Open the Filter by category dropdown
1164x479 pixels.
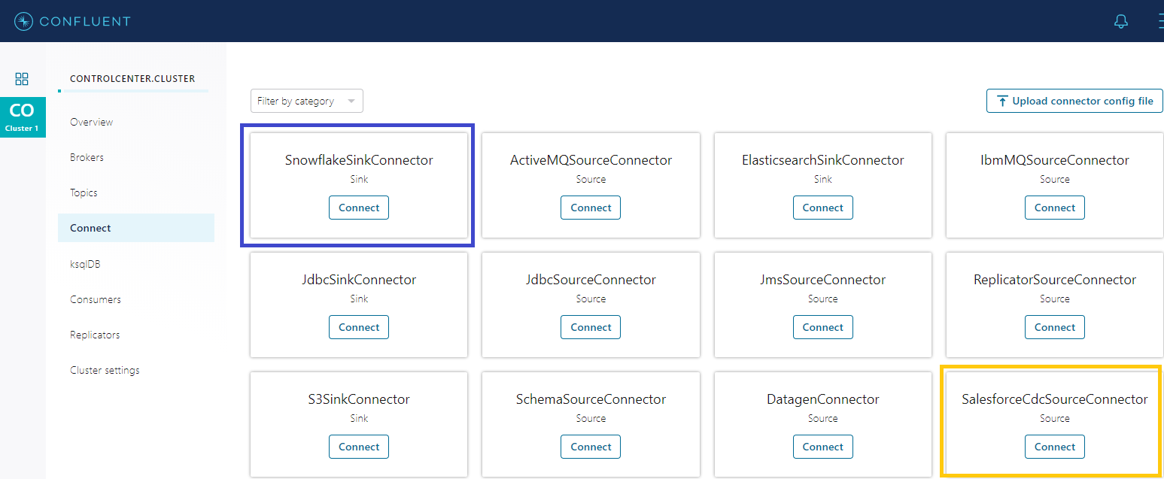click(x=306, y=101)
